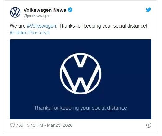
Task: Visit the Volkswagen News display name
Action: coord(45,10)
